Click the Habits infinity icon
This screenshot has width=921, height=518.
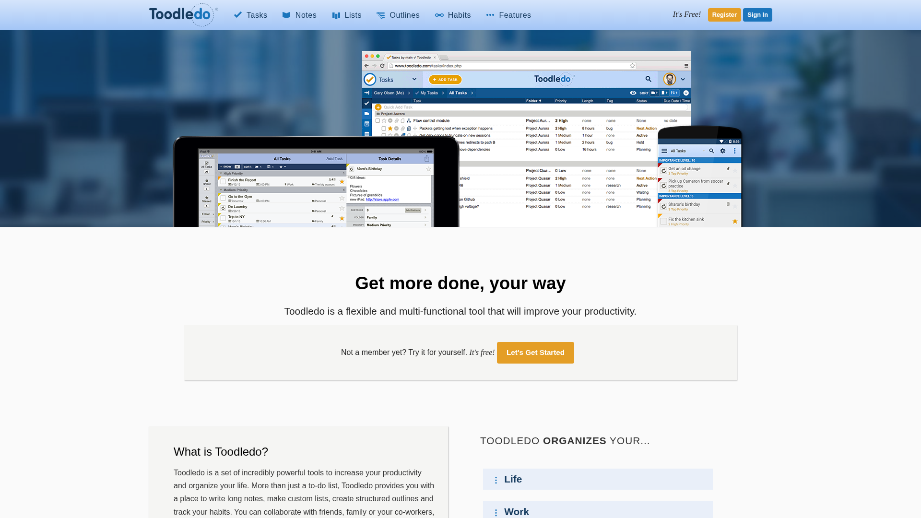click(439, 15)
